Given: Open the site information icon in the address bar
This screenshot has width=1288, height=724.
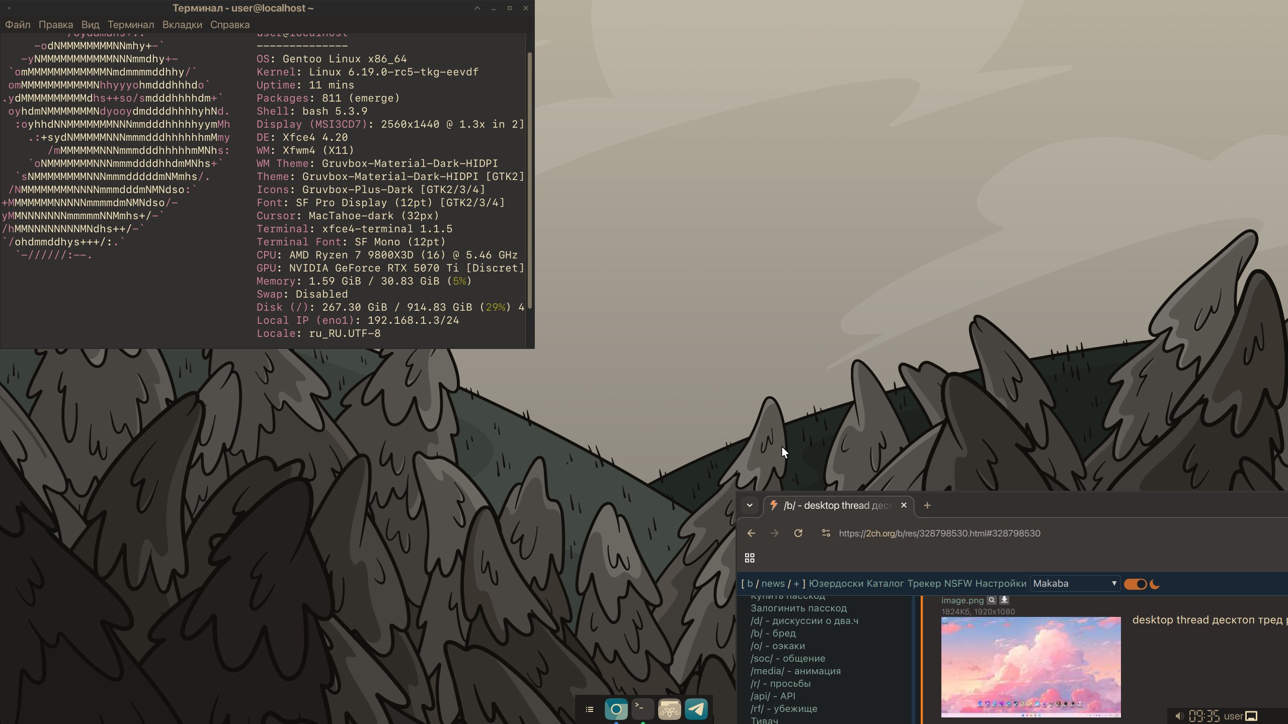Looking at the screenshot, I should pyautogui.click(x=826, y=533).
